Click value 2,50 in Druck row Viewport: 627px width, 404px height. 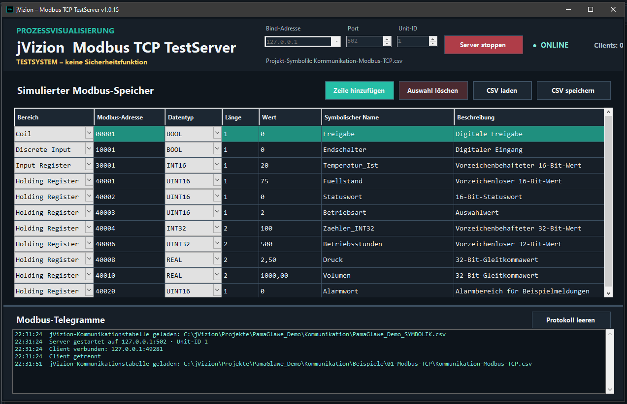[x=290, y=260]
